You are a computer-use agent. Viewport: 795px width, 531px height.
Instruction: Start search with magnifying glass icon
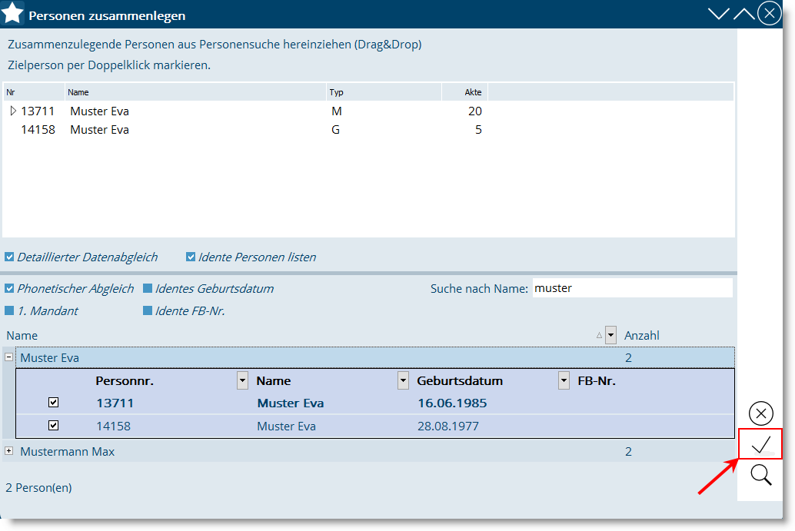(761, 475)
